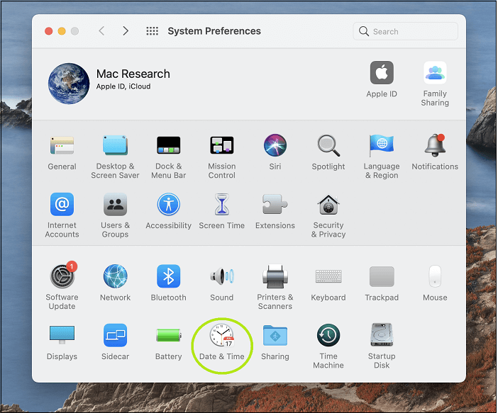Open Time Machine preferences
This screenshot has width=498, height=413.
328,336
